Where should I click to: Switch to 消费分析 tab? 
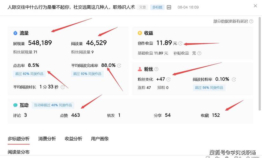[47, 139]
